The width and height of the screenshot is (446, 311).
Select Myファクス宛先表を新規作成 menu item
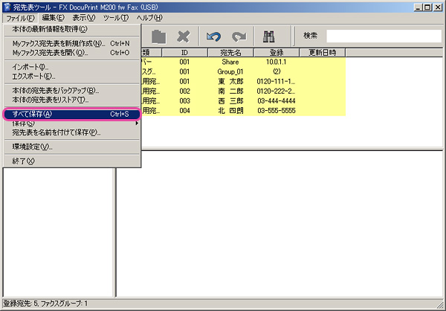(59, 43)
